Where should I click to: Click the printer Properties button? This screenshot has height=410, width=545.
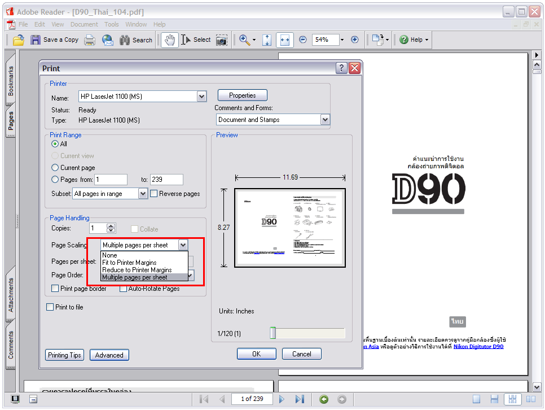242,95
